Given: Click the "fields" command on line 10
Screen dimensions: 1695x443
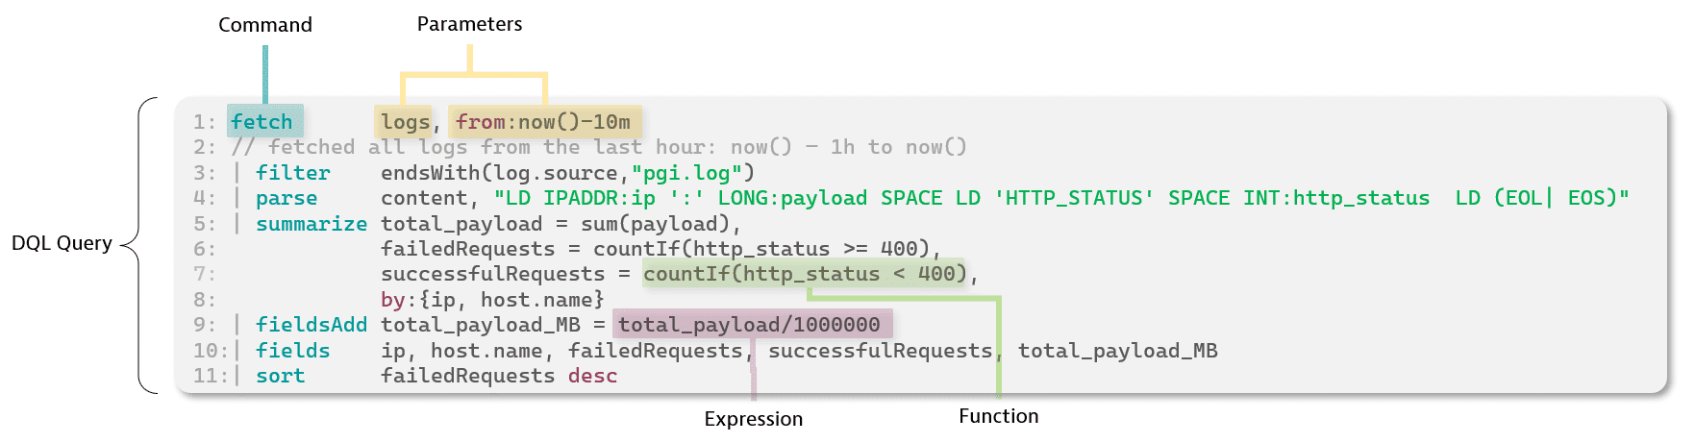Looking at the screenshot, I should click(293, 351).
